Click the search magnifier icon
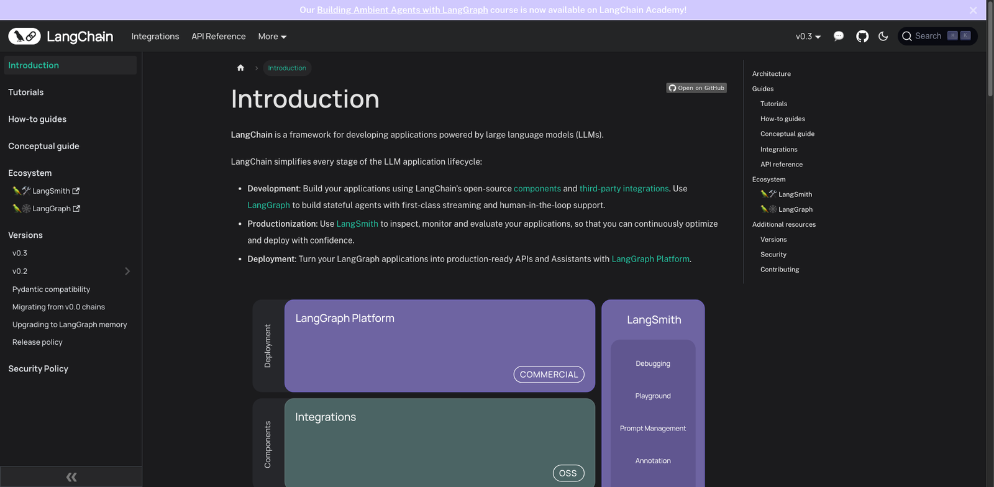The width and height of the screenshot is (994, 487). pos(907,36)
